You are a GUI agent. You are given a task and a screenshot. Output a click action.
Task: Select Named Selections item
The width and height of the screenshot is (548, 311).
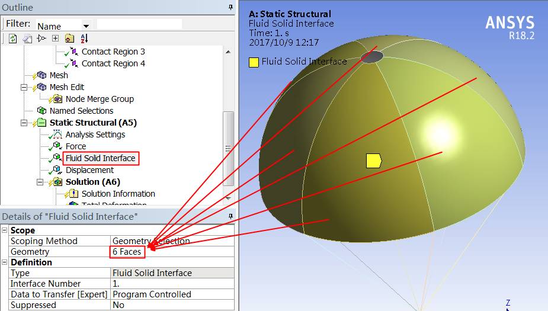coord(81,111)
